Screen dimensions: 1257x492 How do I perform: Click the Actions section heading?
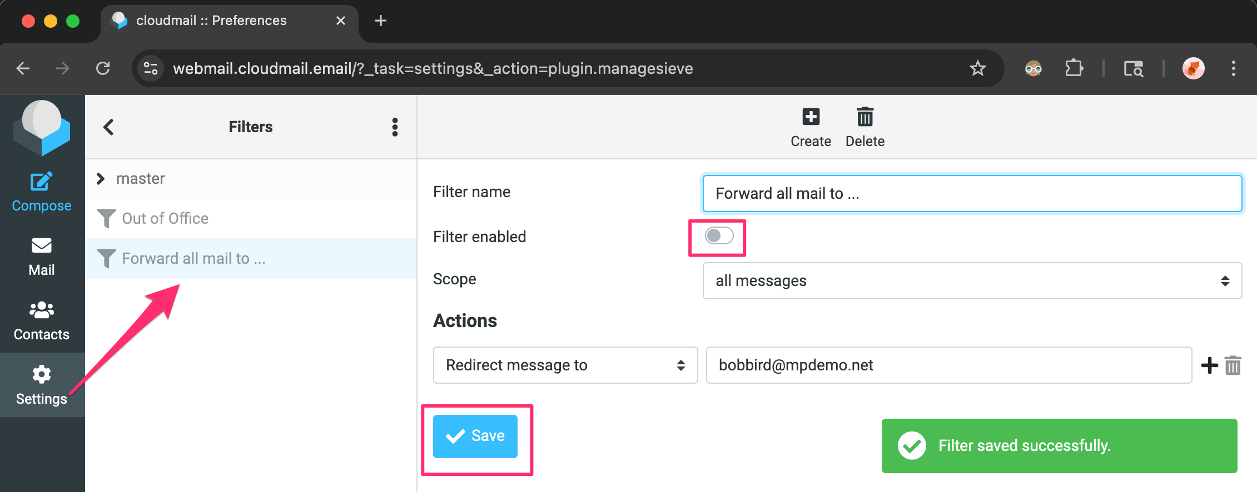(465, 321)
